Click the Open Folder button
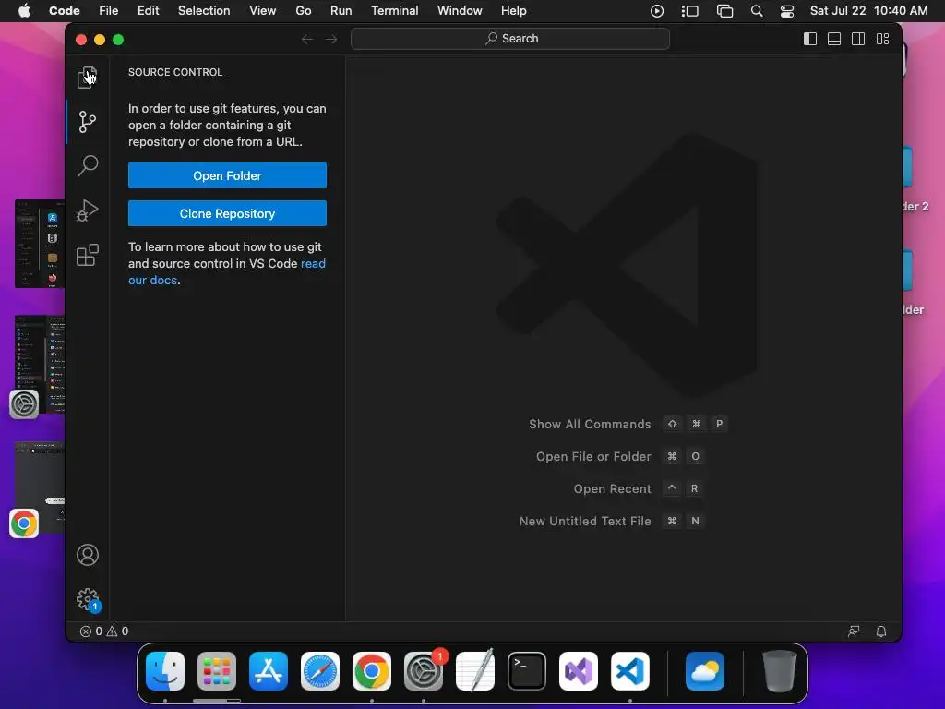Viewport: 945px width, 709px height. point(227,175)
